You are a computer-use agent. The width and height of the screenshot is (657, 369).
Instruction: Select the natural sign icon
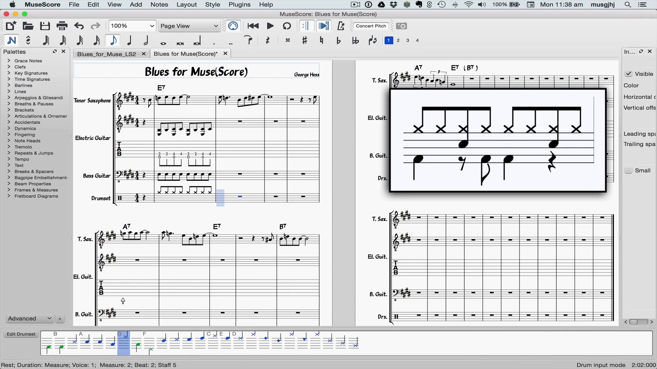pyautogui.click(x=323, y=41)
